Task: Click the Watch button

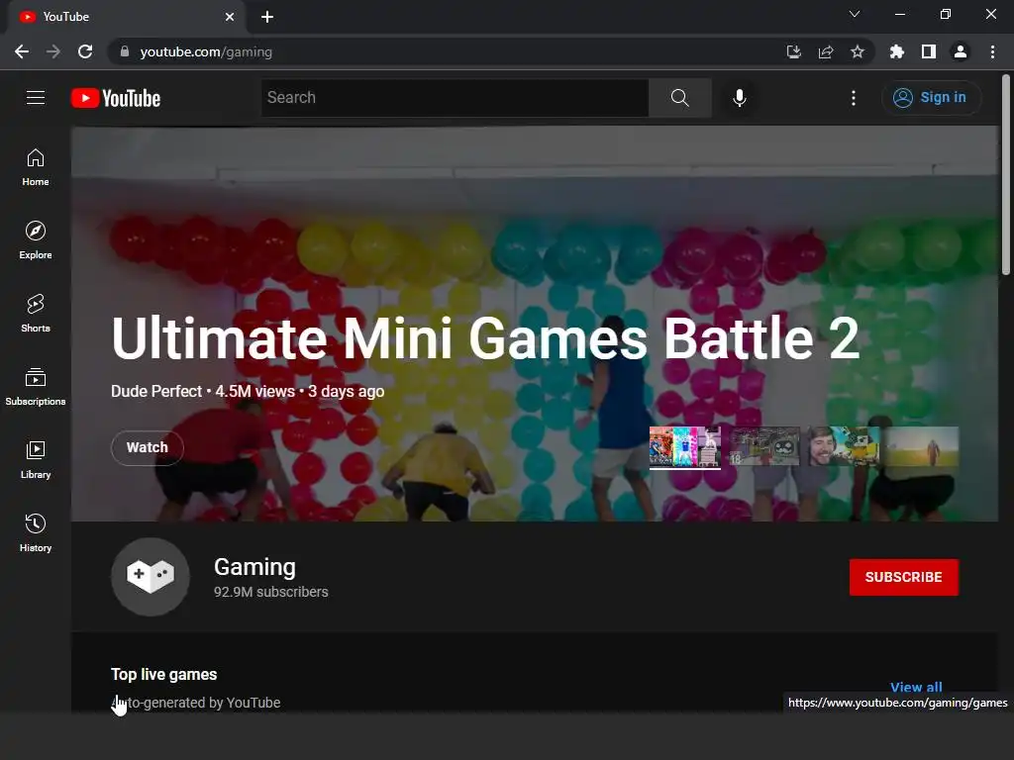Action: [x=148, y=447]
